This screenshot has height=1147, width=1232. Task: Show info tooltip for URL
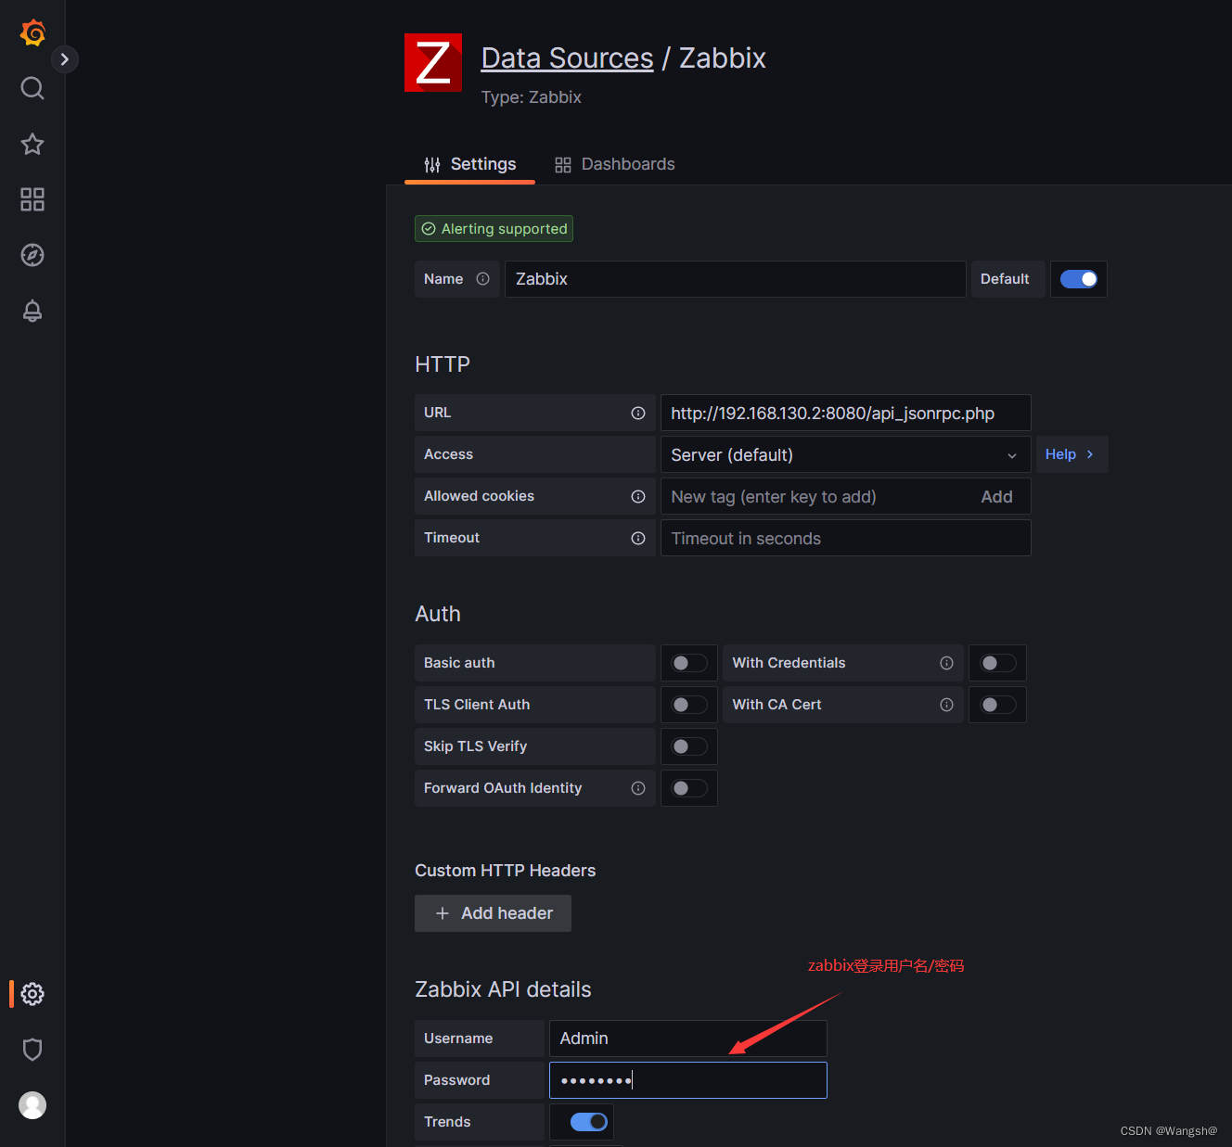tap(638, 414)
